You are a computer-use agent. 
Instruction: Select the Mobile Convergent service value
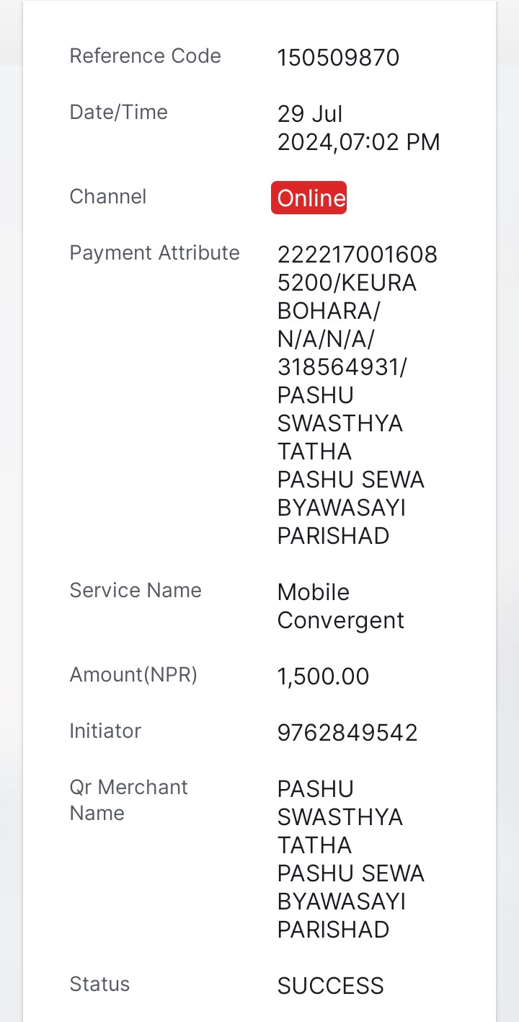[340, 606]
